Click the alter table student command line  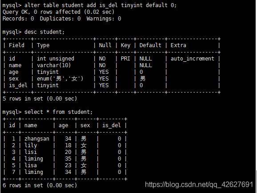89,5
